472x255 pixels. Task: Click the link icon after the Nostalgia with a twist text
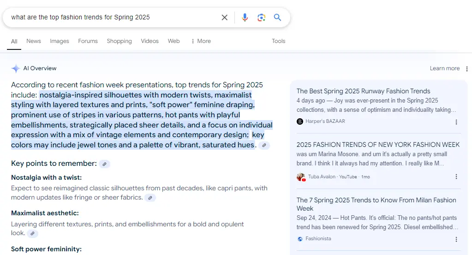point(150,198)
